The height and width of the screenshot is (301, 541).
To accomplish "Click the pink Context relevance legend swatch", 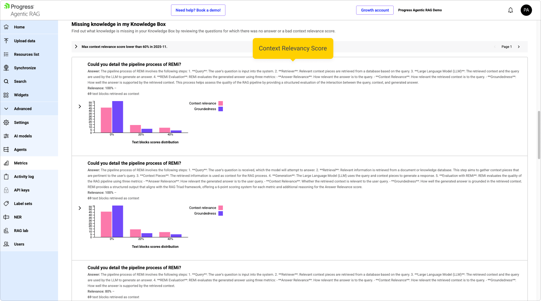I will (221, 103).
